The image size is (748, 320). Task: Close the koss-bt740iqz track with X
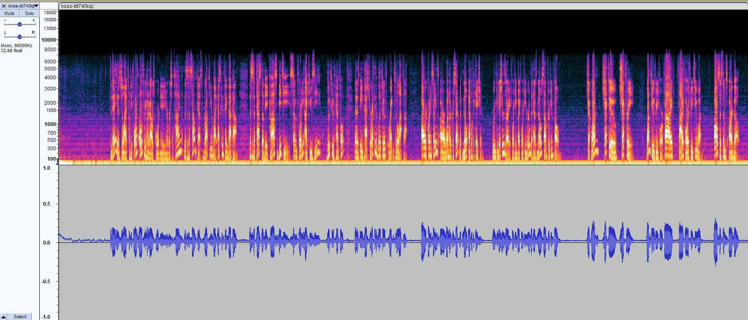point(4,6)
